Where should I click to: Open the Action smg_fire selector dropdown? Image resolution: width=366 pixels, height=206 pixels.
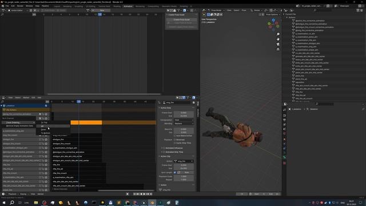point(184,161)
